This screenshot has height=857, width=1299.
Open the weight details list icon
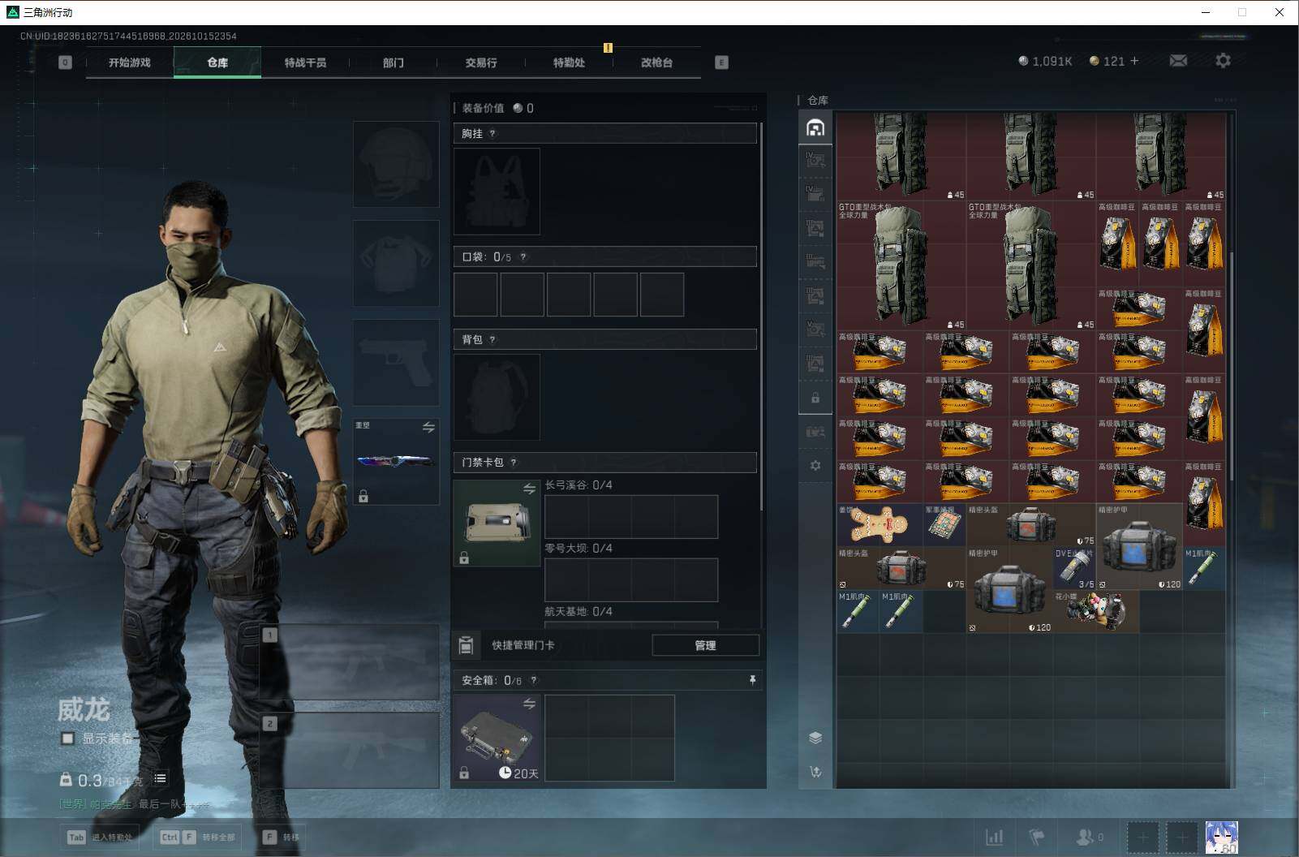(160, 779)
